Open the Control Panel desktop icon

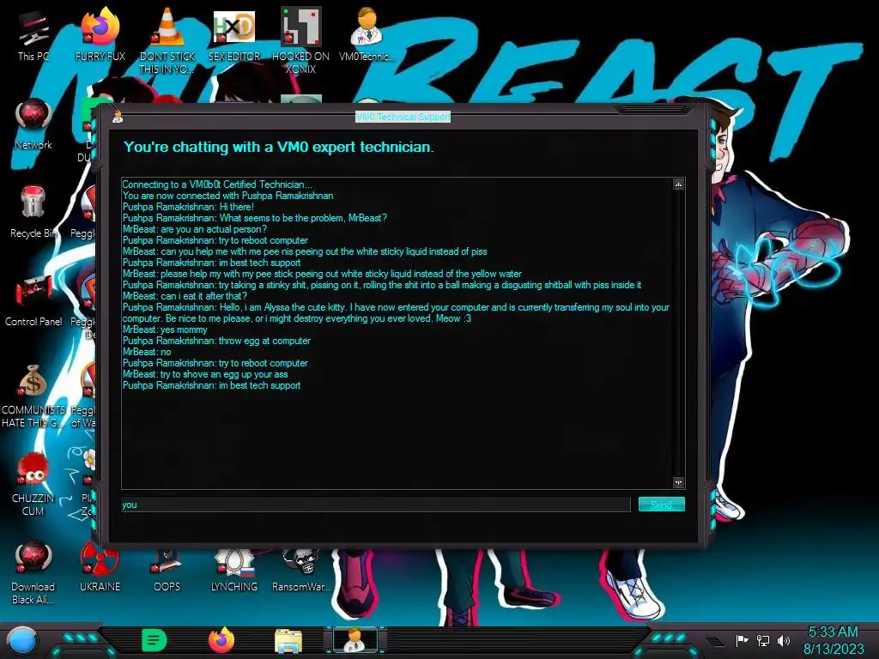pyautogui.click(x=33, y=300)
